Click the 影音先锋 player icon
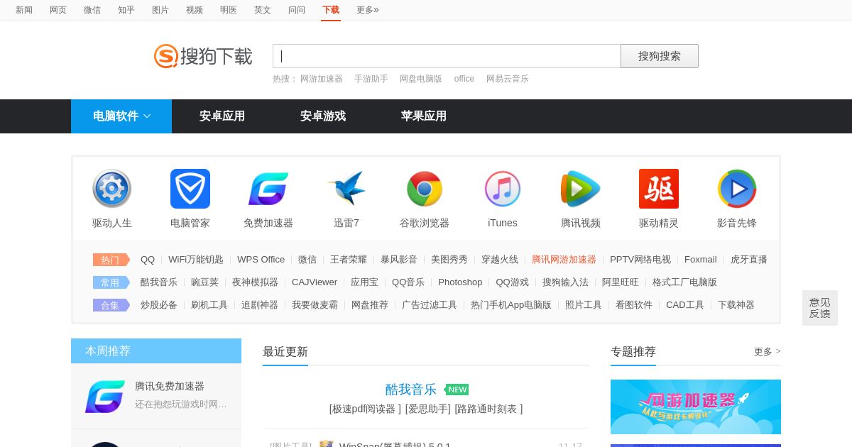Screen dimensions: 852x447 (737, 189)
